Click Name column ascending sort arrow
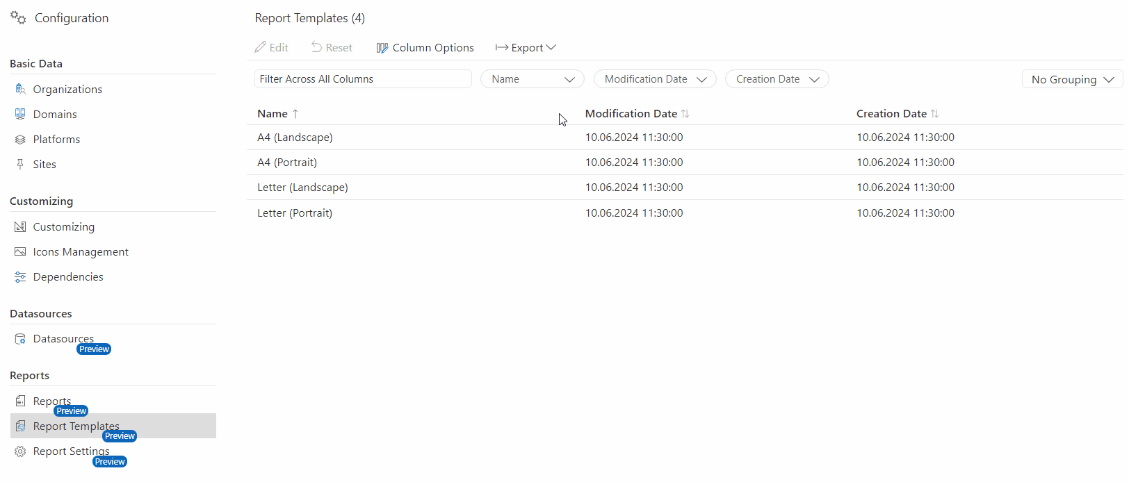This screenshot has height=482, width=1129. [x=295, y=114]
